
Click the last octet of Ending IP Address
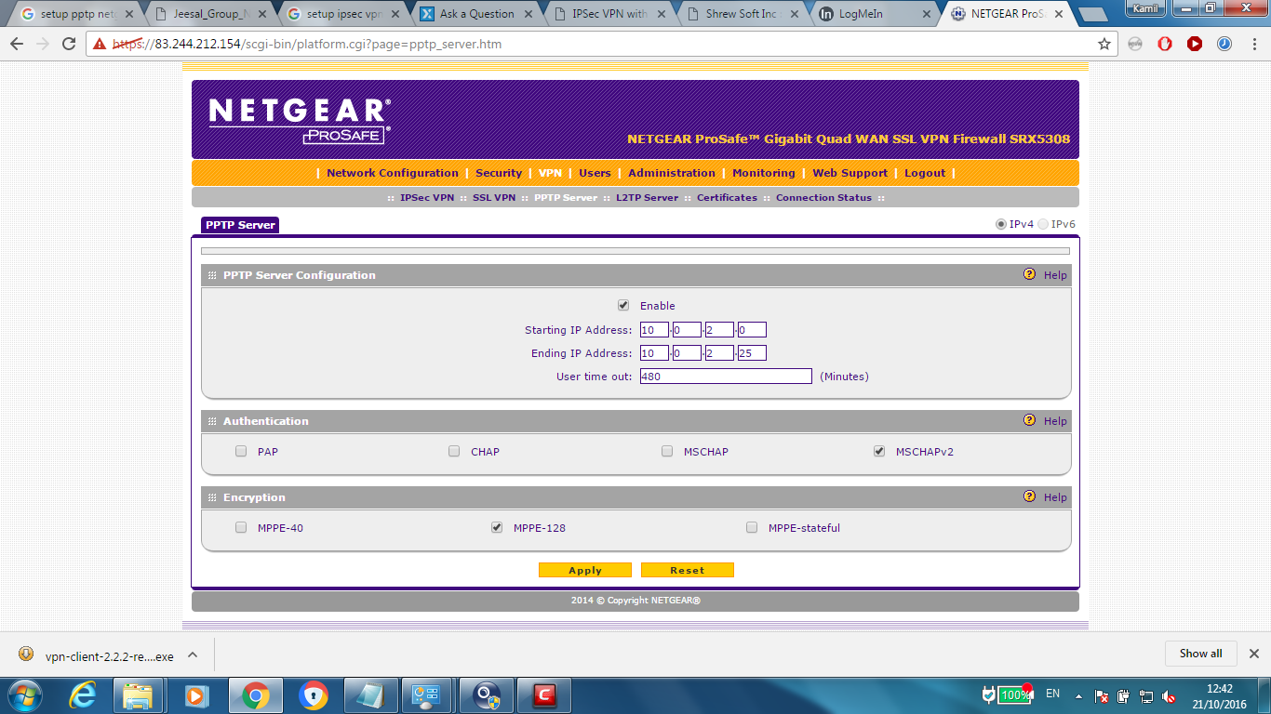[752, 353]
